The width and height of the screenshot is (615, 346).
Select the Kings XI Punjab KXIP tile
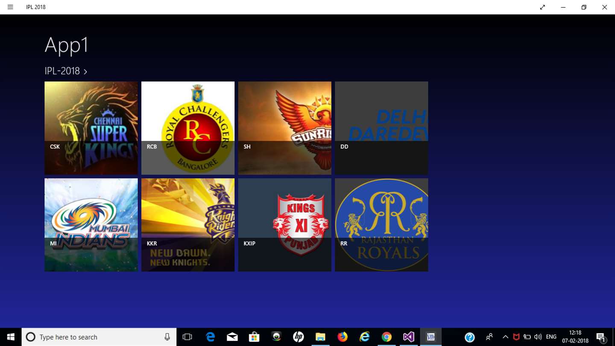(x=285, y=225)
